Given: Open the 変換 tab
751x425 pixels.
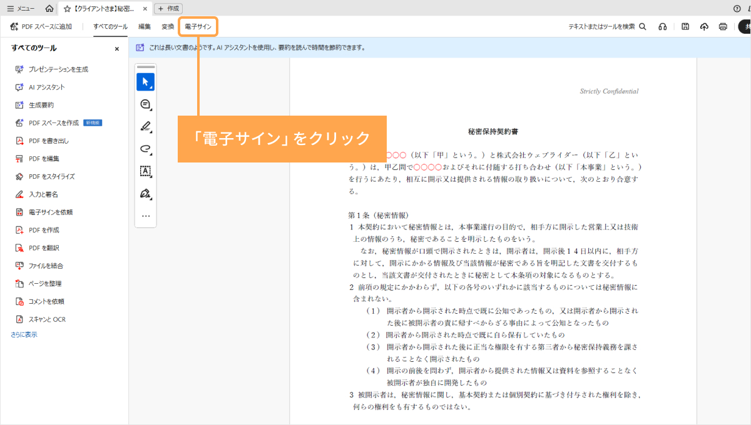Looking at the screenshot, I should 168,27.
